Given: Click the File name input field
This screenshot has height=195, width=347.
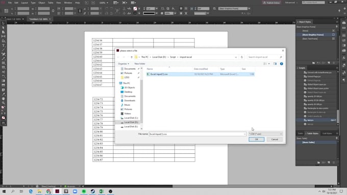Looking at the screenshot, I should [196, 134].
